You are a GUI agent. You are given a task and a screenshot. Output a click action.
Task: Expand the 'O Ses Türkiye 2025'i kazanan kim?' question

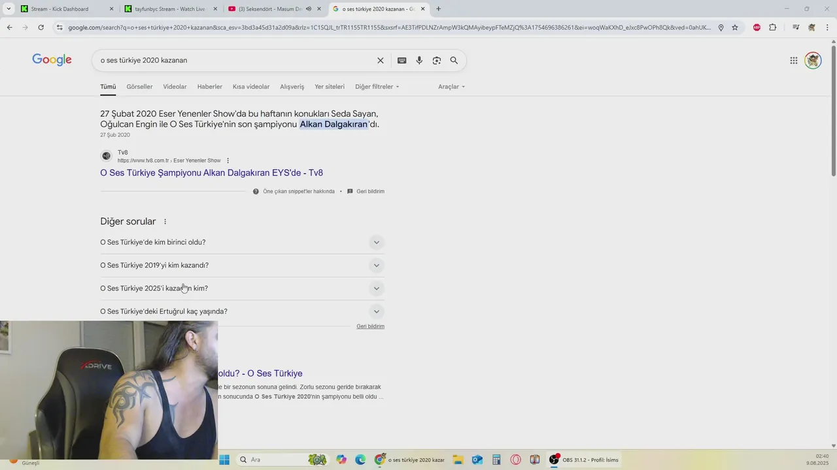pos(242,289)
